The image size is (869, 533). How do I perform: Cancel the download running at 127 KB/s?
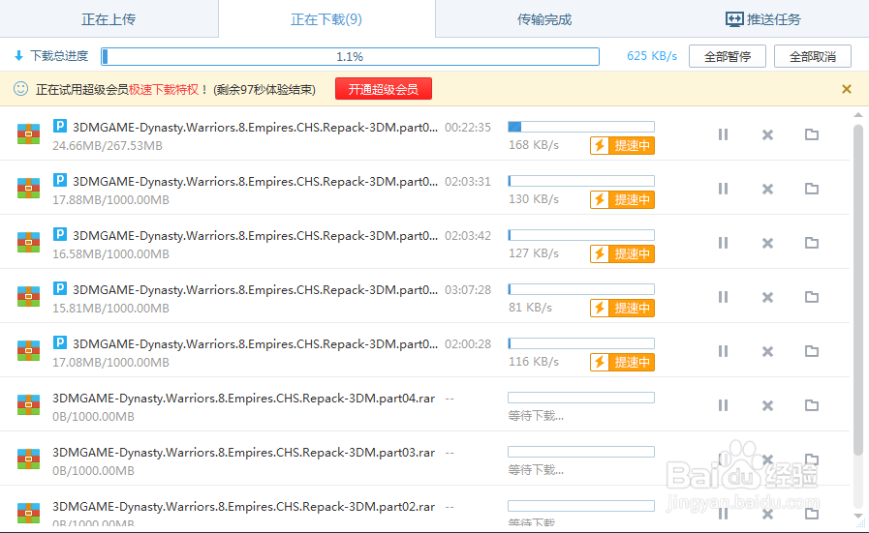pos(767,243)
